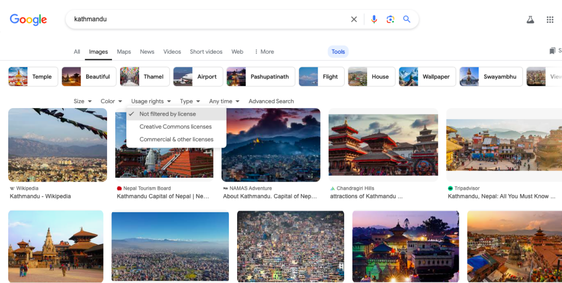Open the Videos tab
Screen dimensions: 562x283
172,52
